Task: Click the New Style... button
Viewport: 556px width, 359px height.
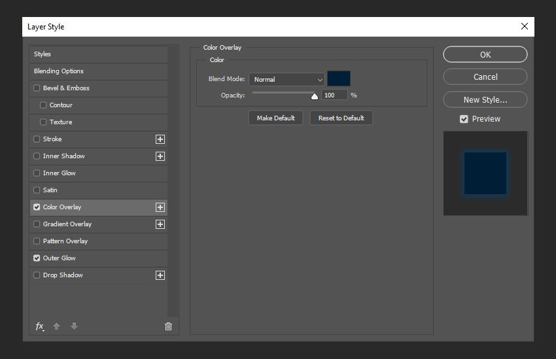Action: point(485,99)
